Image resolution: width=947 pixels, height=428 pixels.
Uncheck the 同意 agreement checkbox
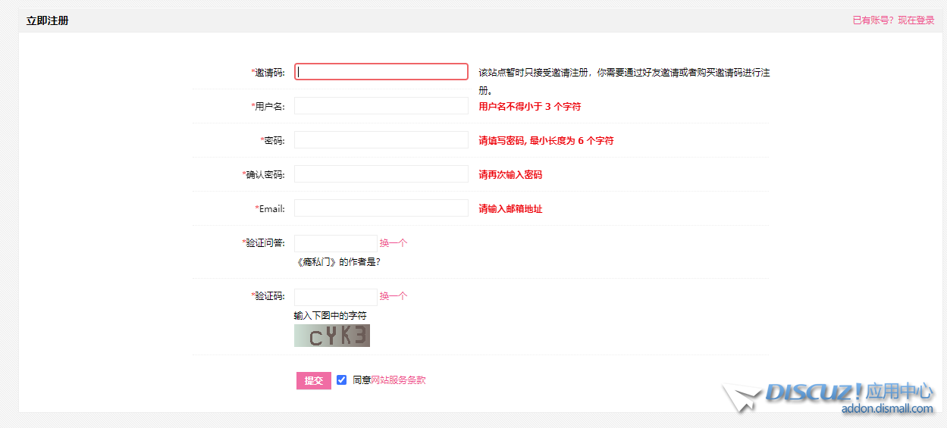342,380
